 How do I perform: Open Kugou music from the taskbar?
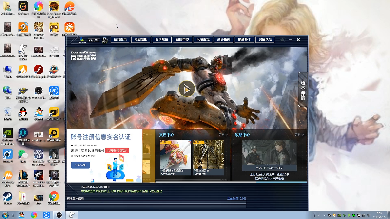pyautogui.click(x=46, y=215)
